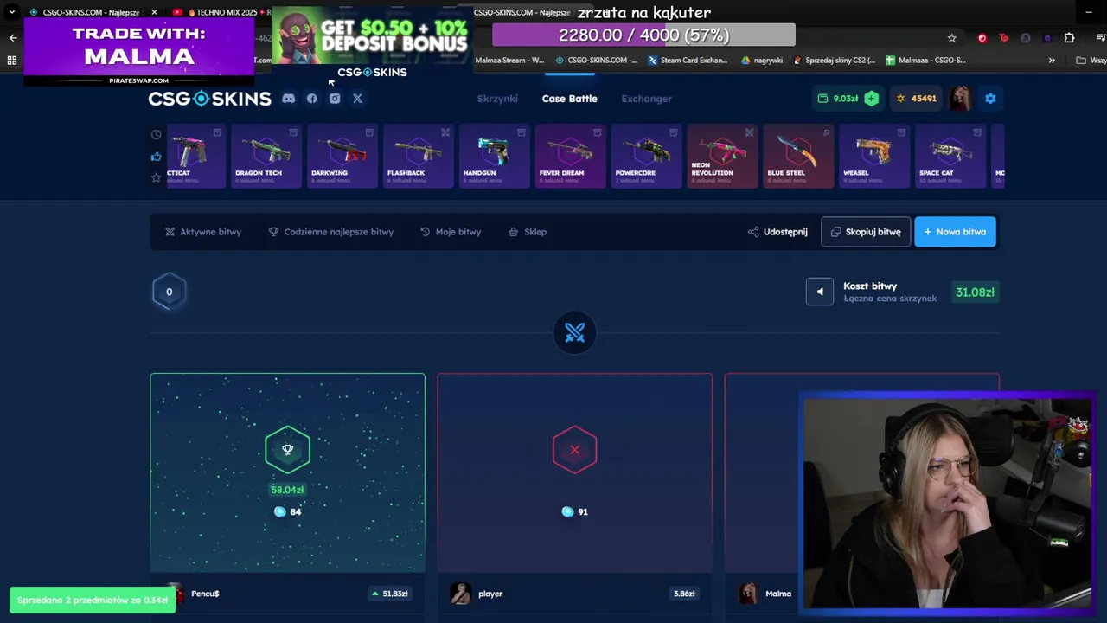Open the Skrzynki tab

497,99
